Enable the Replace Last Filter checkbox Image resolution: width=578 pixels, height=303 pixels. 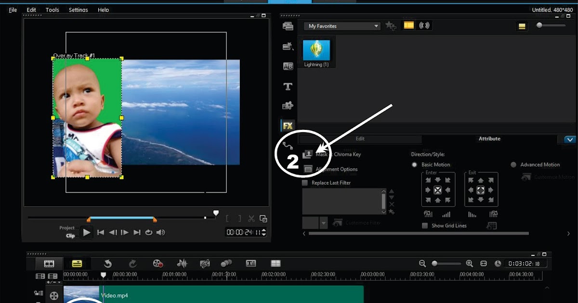pyautogui.click(x=304, y=183)
